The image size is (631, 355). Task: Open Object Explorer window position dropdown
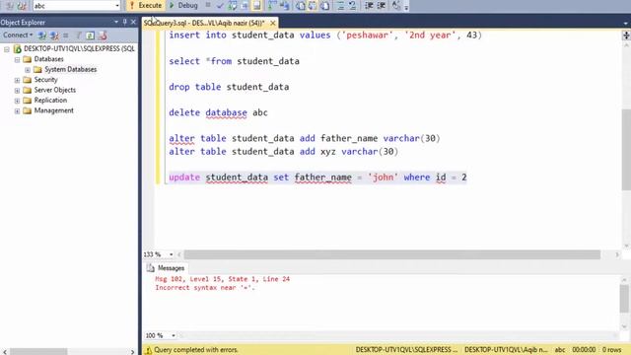(x=116, y=22)
